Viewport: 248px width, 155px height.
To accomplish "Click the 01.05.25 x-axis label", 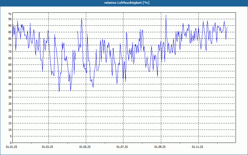I will 85,147.
